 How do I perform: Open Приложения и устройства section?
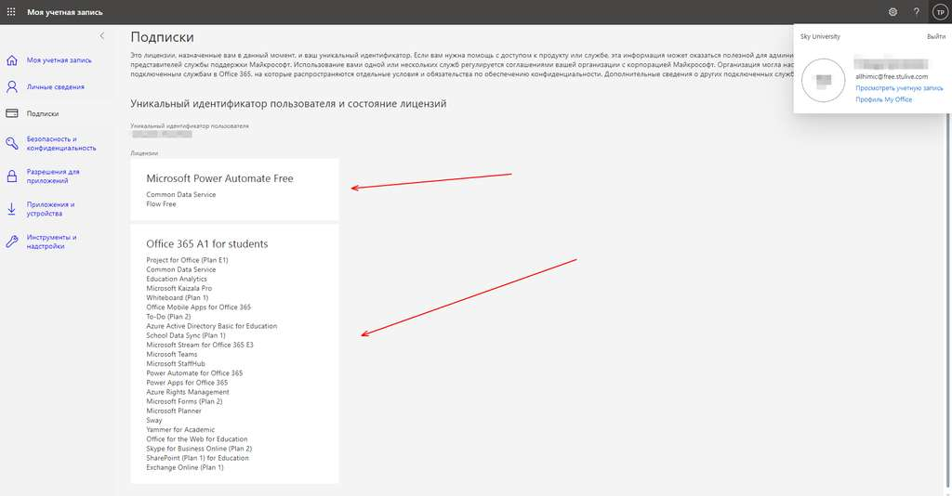coord(50,209)
